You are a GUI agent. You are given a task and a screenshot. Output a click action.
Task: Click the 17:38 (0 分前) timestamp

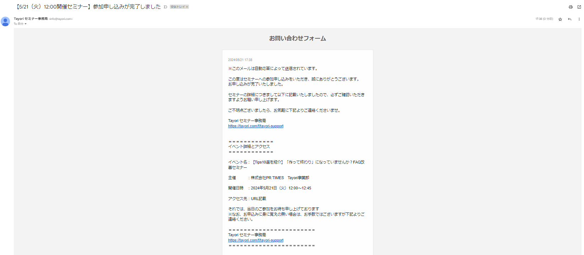coord(544,19)
